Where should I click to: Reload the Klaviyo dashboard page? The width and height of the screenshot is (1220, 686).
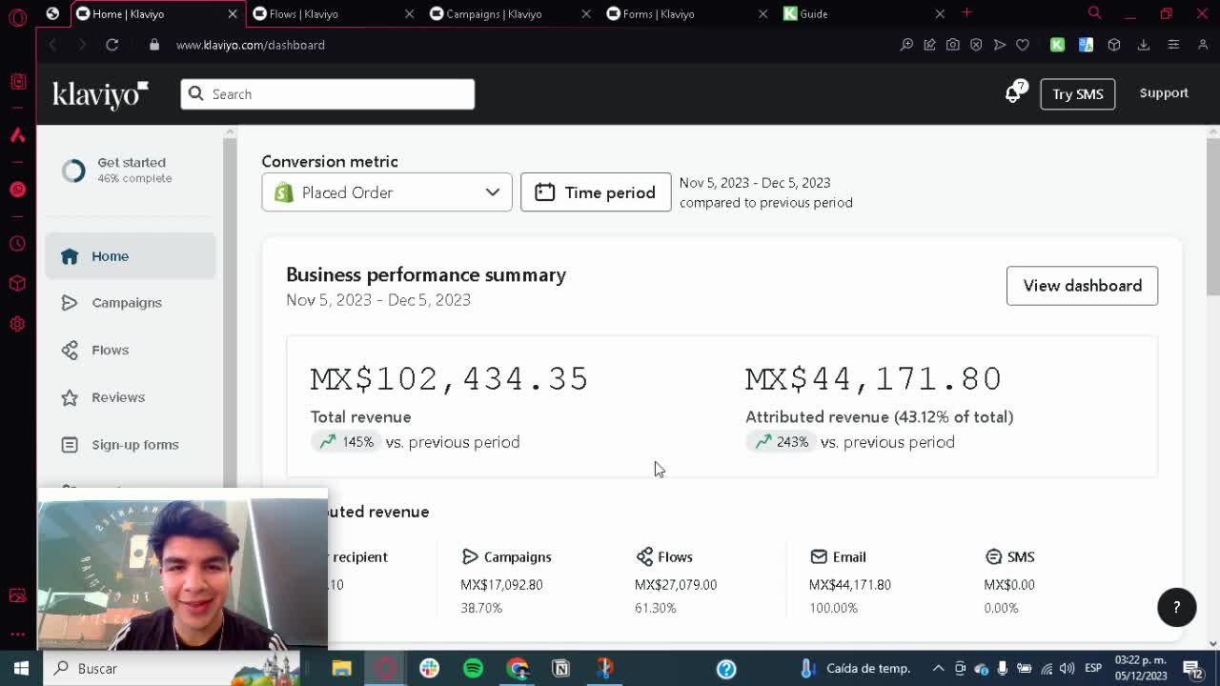pyautogui.click(x=112, y=45)
